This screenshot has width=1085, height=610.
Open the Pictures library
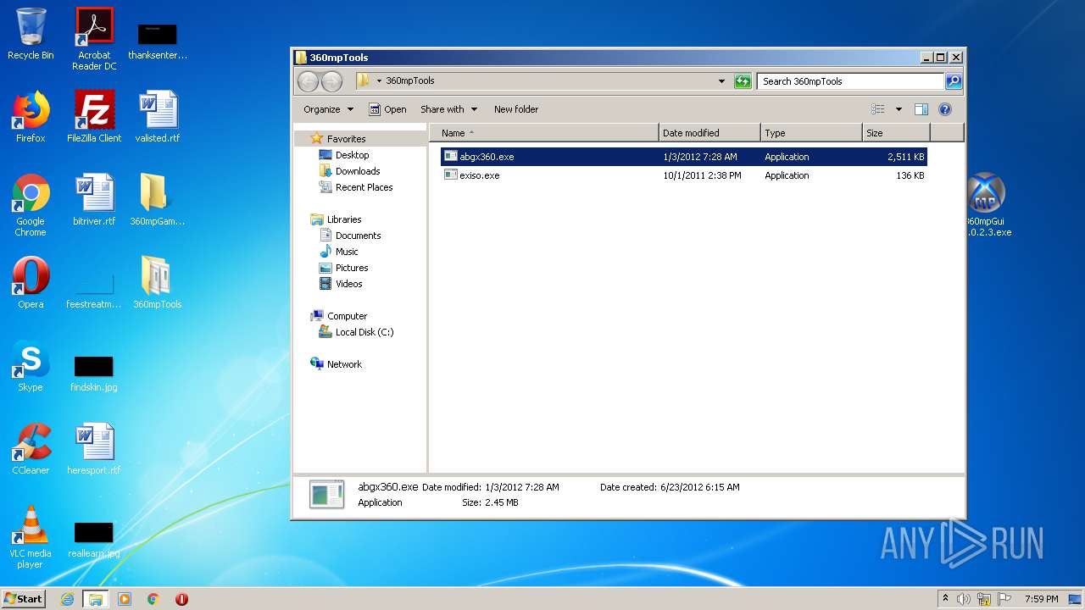351,268
